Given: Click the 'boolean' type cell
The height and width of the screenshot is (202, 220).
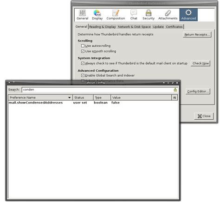Looking at the screenshot, I should point(101,103).
